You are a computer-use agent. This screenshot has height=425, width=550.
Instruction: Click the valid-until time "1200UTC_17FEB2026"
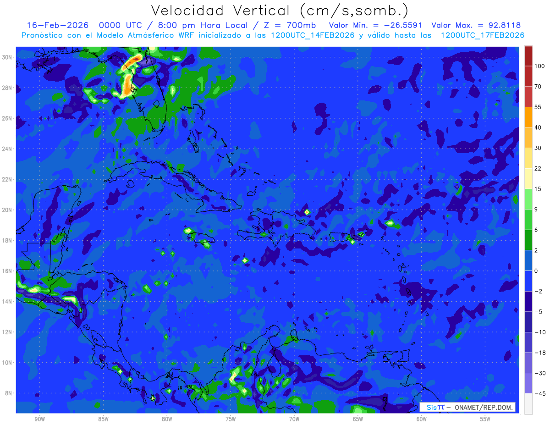[482, 35]
